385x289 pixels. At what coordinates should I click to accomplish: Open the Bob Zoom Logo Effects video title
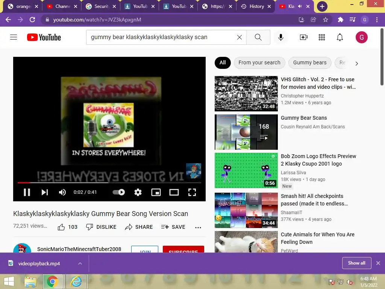(x=318, y=160)
